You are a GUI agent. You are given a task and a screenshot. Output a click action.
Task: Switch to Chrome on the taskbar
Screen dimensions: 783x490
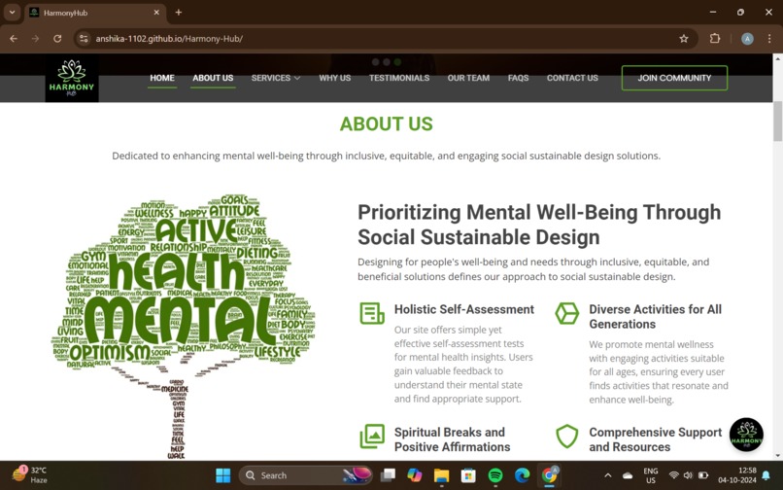549,475
